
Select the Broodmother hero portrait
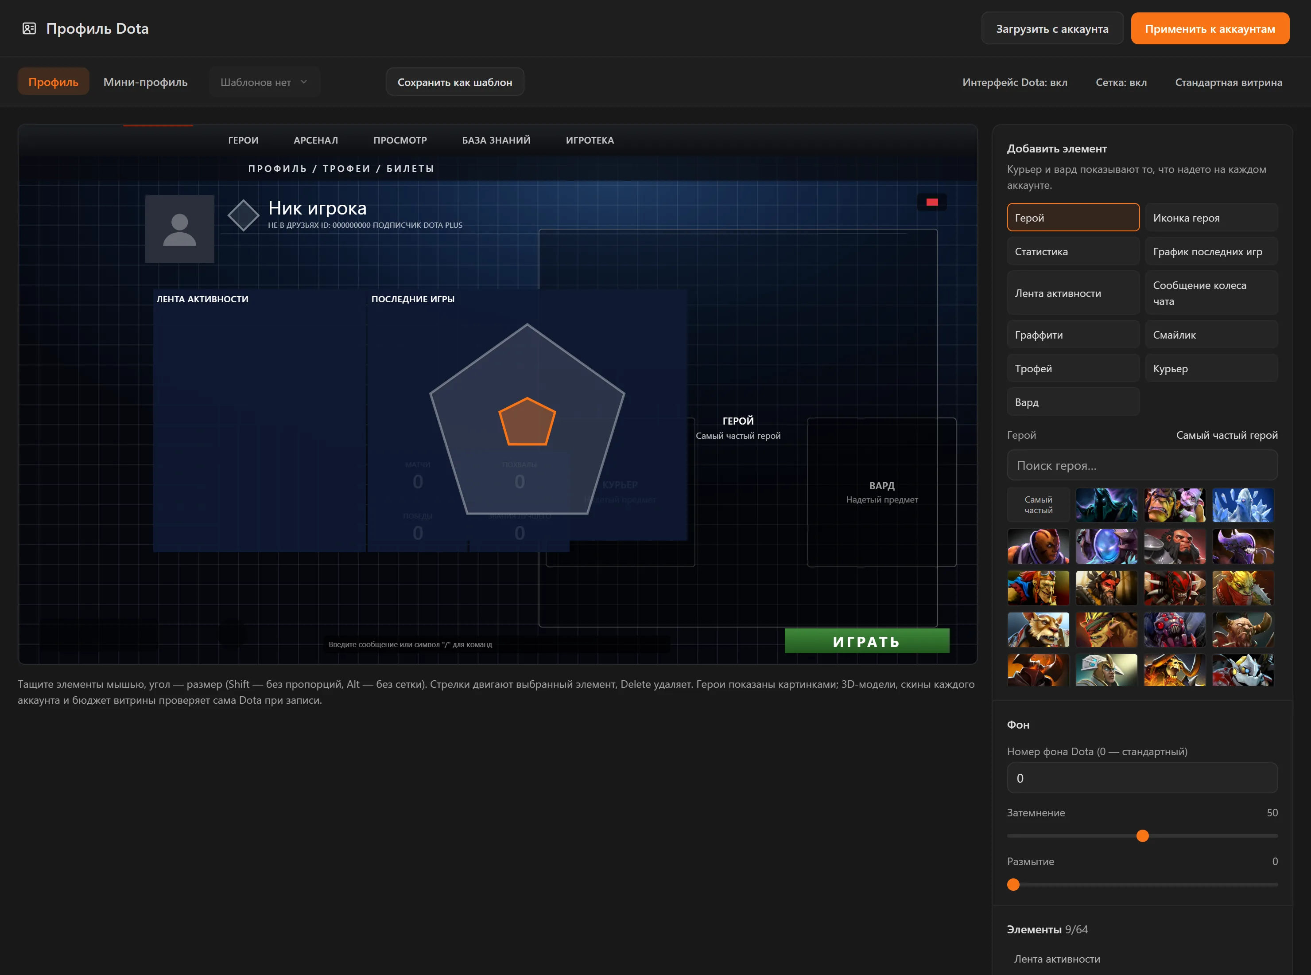click(1175, 630)
